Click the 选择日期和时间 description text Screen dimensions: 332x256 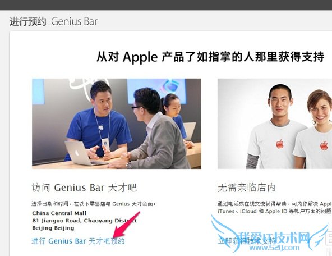(x=93, y=204)
